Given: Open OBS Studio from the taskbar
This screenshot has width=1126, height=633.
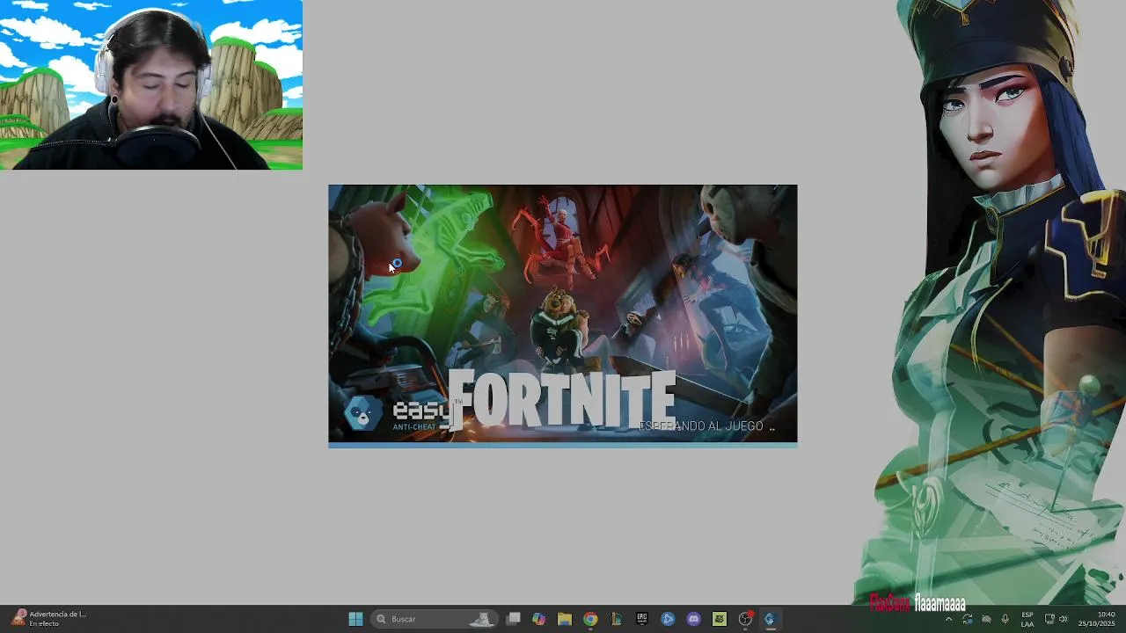Looking at the screenshot, I should (746, 619).
